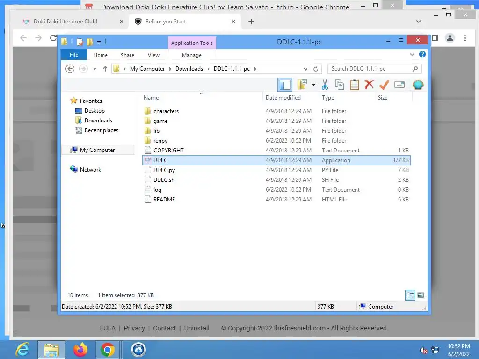Close the Before you Start Chrome tab
This screenshot has width=479, height=359.
click(x=233, y=22)
